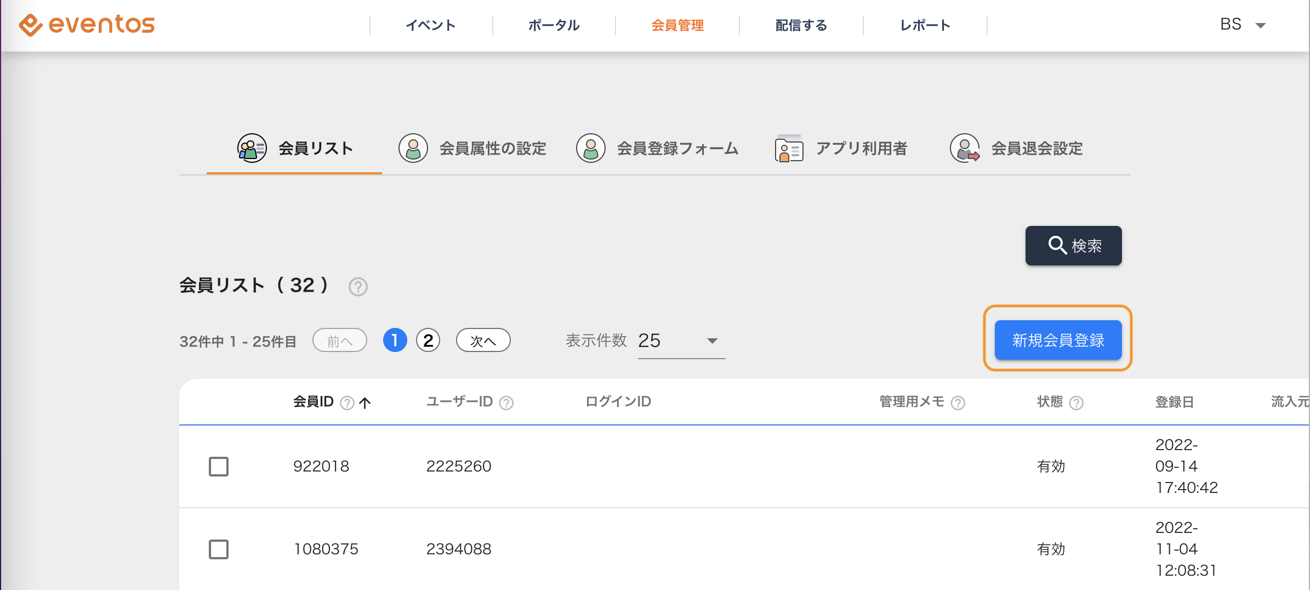1310x590 pixels.
Task: Open the レポート menu
Action: 925,25
